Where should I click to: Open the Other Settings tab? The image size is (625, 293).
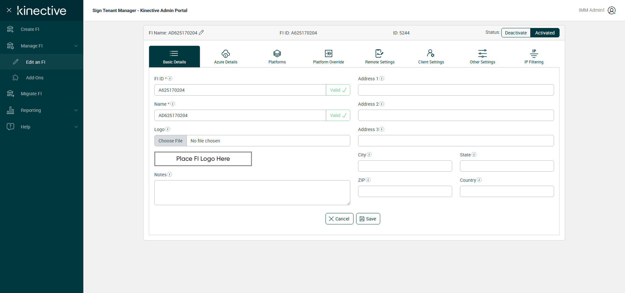[482, 57]
